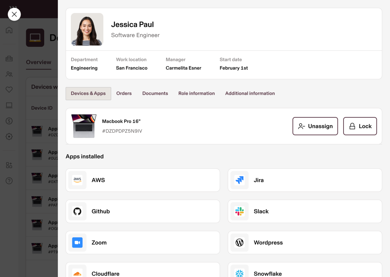Switch to the Orders tab

coord(124,93)
